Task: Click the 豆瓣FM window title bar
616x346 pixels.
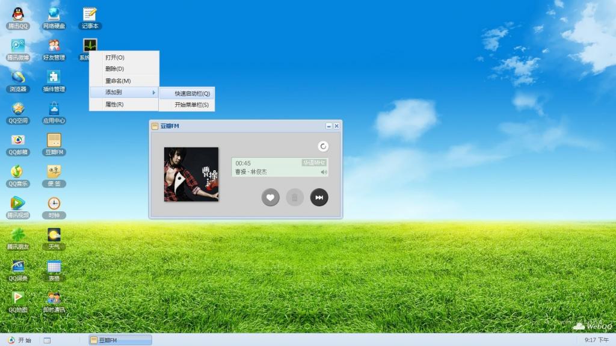Action: 245,126
